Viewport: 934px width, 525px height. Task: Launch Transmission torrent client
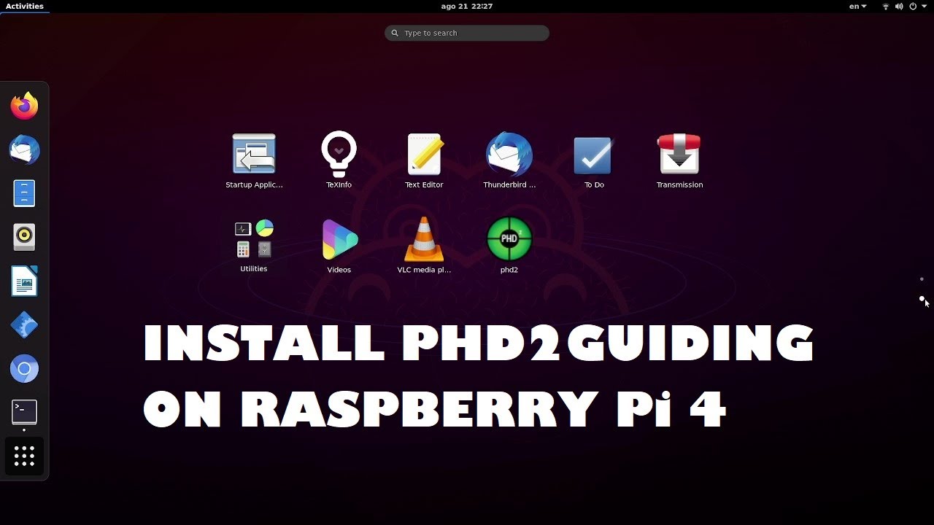click(679, 160)
